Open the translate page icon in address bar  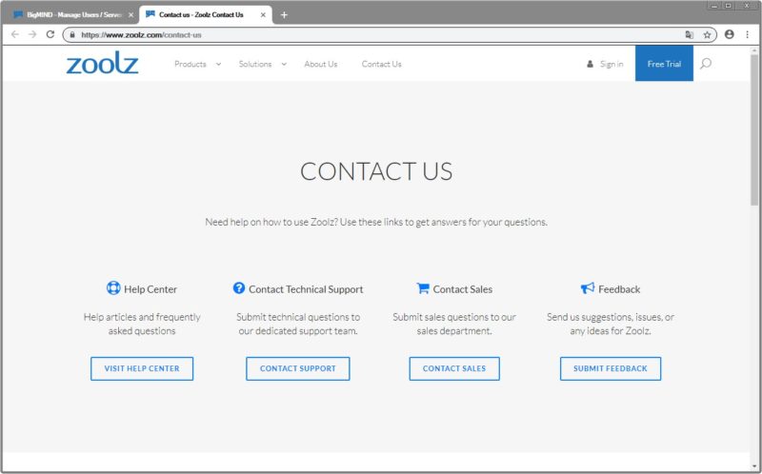coord(689,34)
